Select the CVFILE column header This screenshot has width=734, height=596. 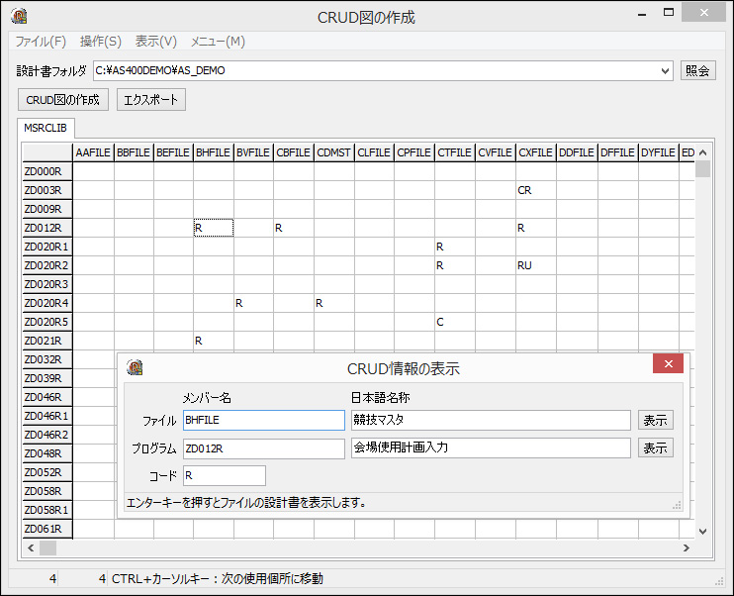[x=496, y=152]
